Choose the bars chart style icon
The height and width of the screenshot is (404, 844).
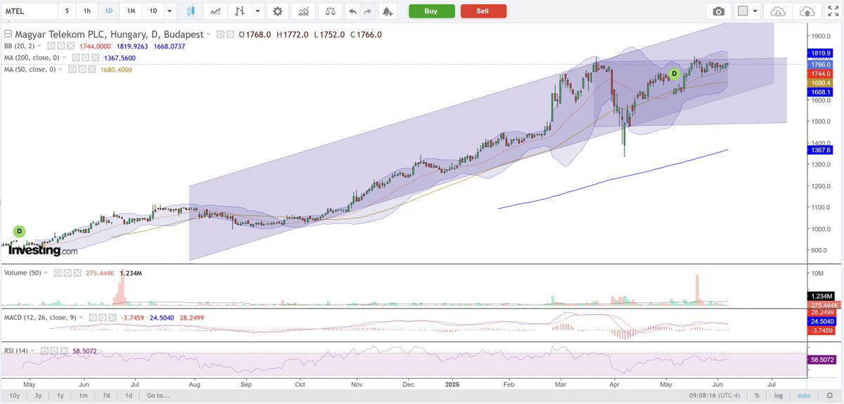(241, 11)
